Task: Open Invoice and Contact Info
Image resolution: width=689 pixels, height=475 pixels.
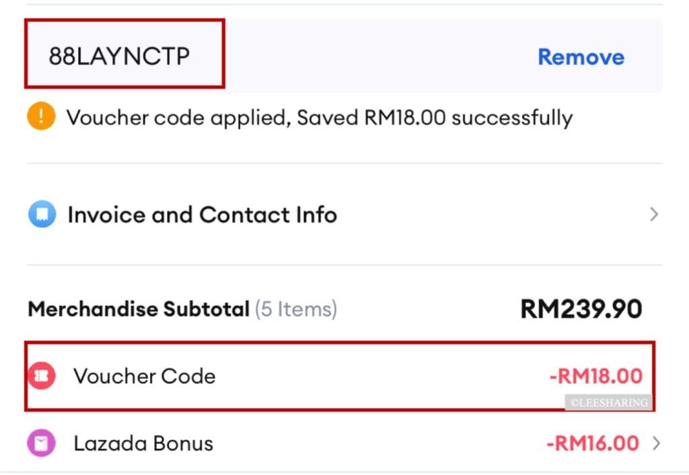Action: click(344, 215)
